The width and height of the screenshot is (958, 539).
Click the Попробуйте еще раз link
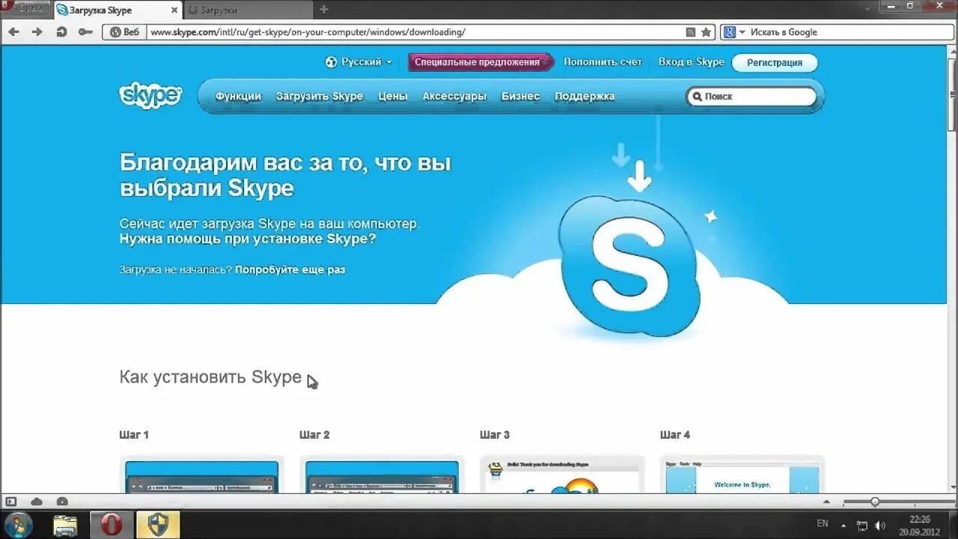click(x=290, y=269)
